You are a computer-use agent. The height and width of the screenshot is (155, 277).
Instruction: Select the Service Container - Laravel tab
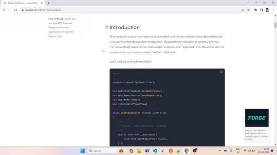[23, 3]
